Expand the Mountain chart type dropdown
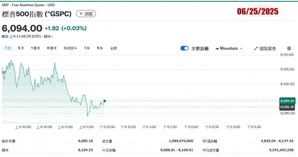The height and width of the screenshot is (157, 298). point(229,48)
